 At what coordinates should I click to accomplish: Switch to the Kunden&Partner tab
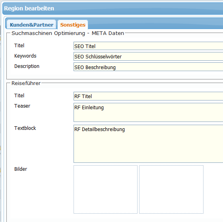click(31, 25)
